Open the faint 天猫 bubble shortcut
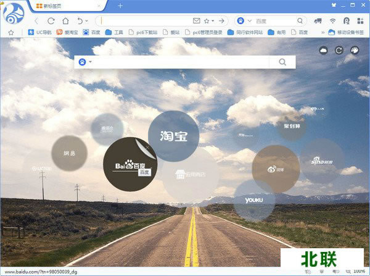The image size is (370, 276). coord(245,135)
